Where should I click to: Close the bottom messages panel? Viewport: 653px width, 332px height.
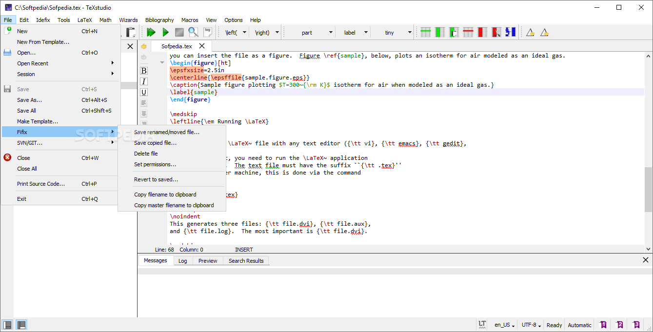[x=646, y=260]
